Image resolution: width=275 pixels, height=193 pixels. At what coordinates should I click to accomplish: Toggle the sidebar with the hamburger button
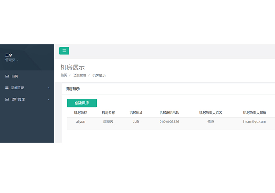point(64,51)
